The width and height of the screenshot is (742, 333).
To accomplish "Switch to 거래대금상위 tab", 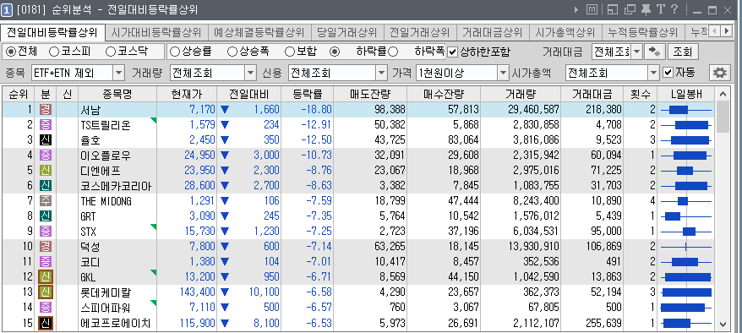I will pyautogui.click(x=492, y=33).
